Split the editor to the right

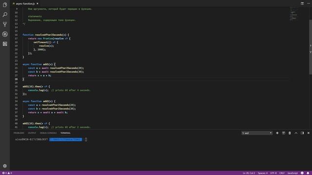coord(302,3)
